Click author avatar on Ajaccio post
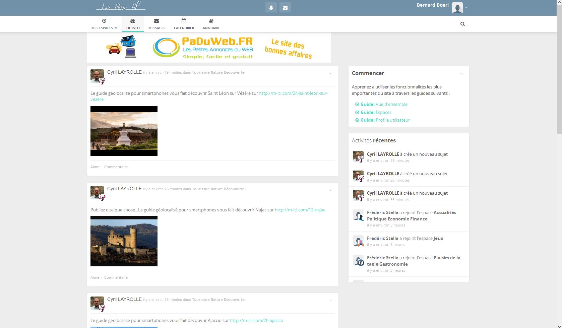This screenshot has width=562, height=328. point(97,303)
